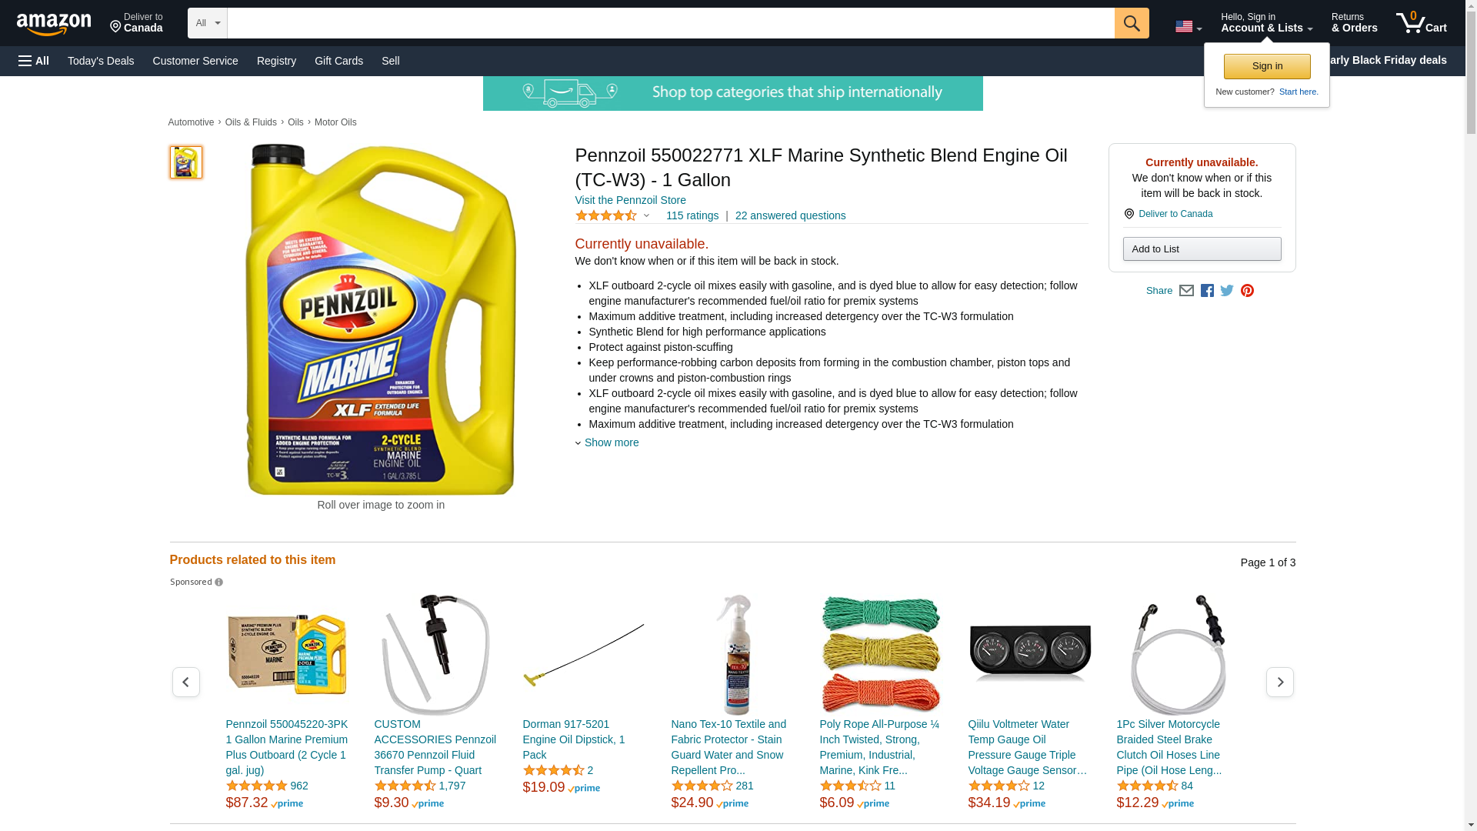This screenshot has height=831, width=1477.
Task: Open the country flag language selector
Action: pyautogui.click(x=1188, y=27)
